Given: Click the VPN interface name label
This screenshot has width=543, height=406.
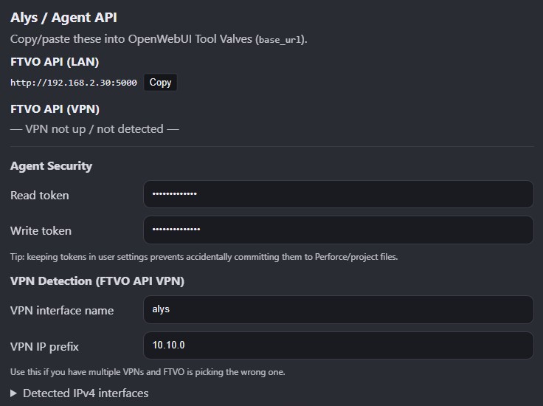Looking at the screenshot, I should click(62, 311).
